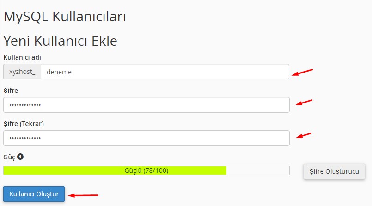372x206 pixels.
Task: Focus the username field containing deneme
Action: (x=165, y=72)
